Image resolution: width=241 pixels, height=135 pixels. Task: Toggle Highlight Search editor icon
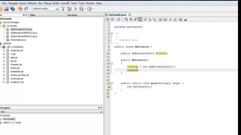point(140,19)
